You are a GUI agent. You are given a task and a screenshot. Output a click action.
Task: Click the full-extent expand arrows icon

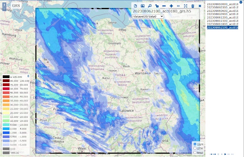click(x=185, y=6)
